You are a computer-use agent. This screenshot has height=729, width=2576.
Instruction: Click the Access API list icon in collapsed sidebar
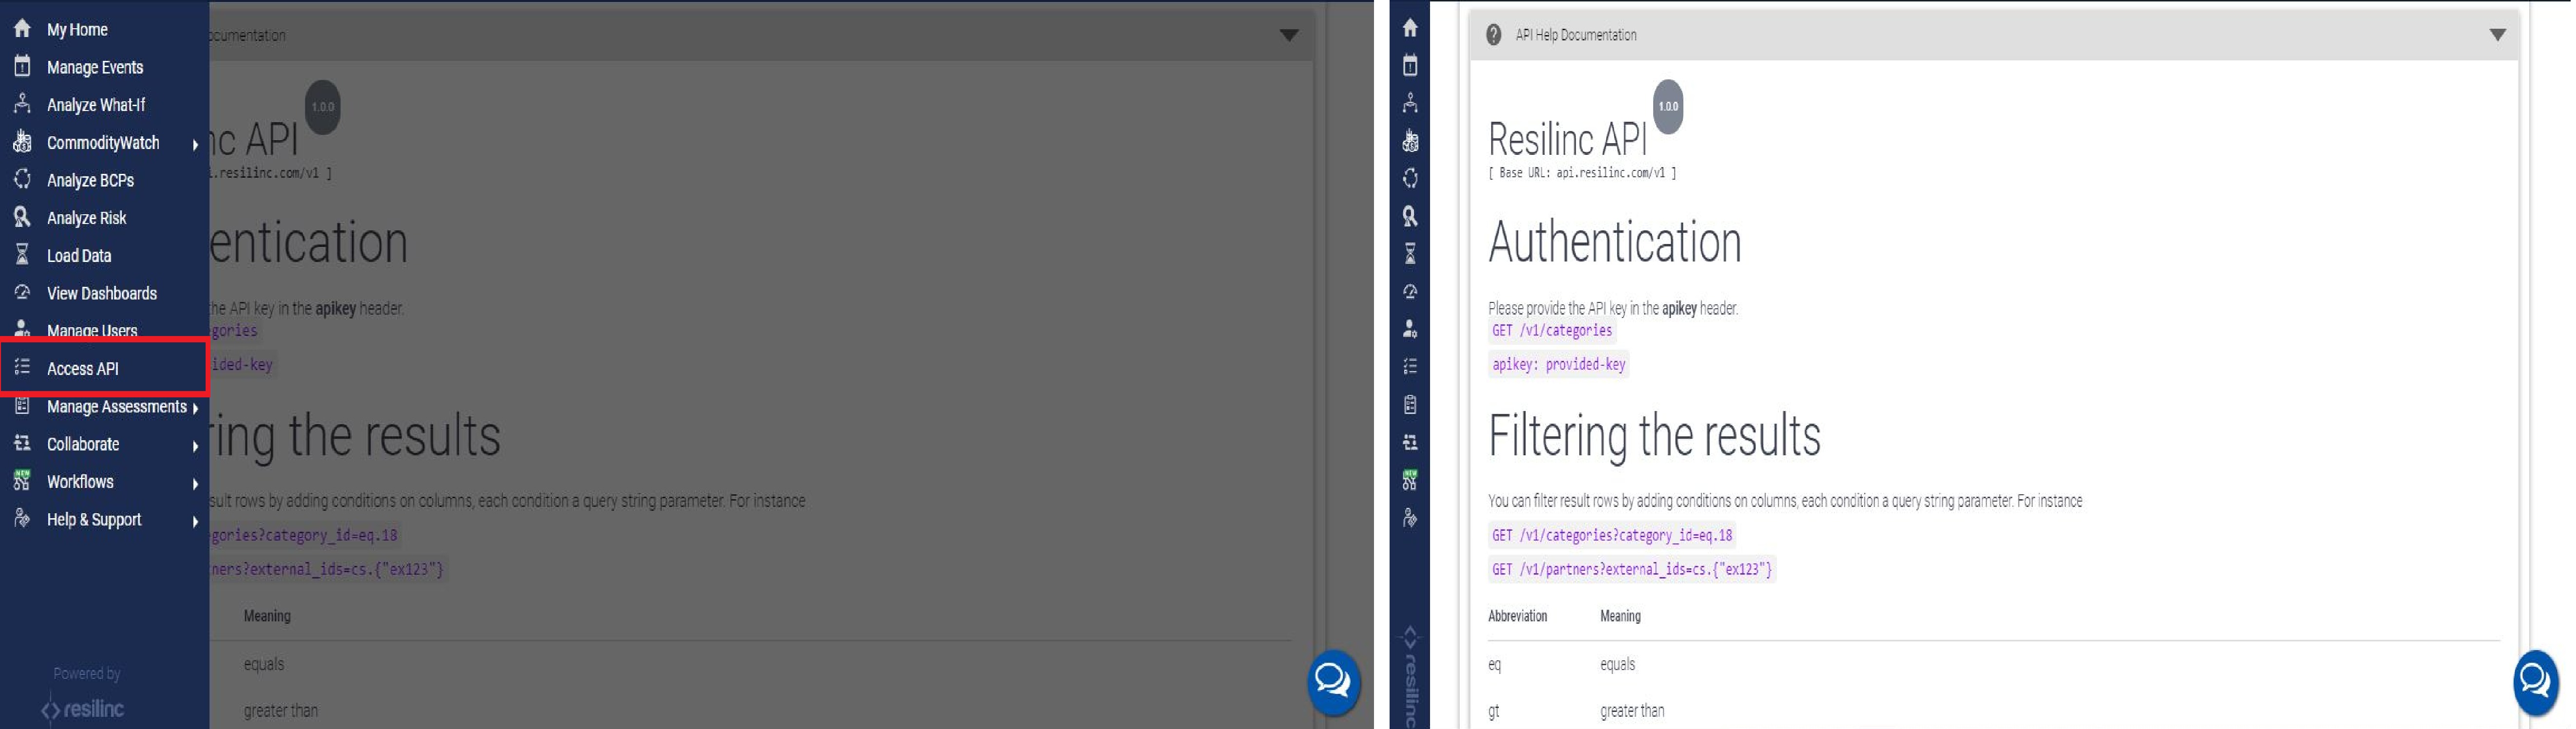pyautogui.click(x=1410, y=366)
